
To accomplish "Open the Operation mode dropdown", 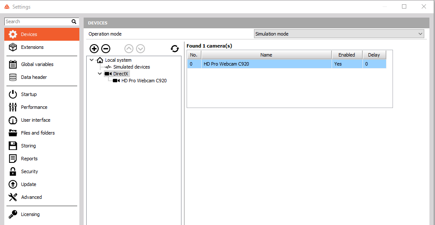I will [x=339, y=34].
